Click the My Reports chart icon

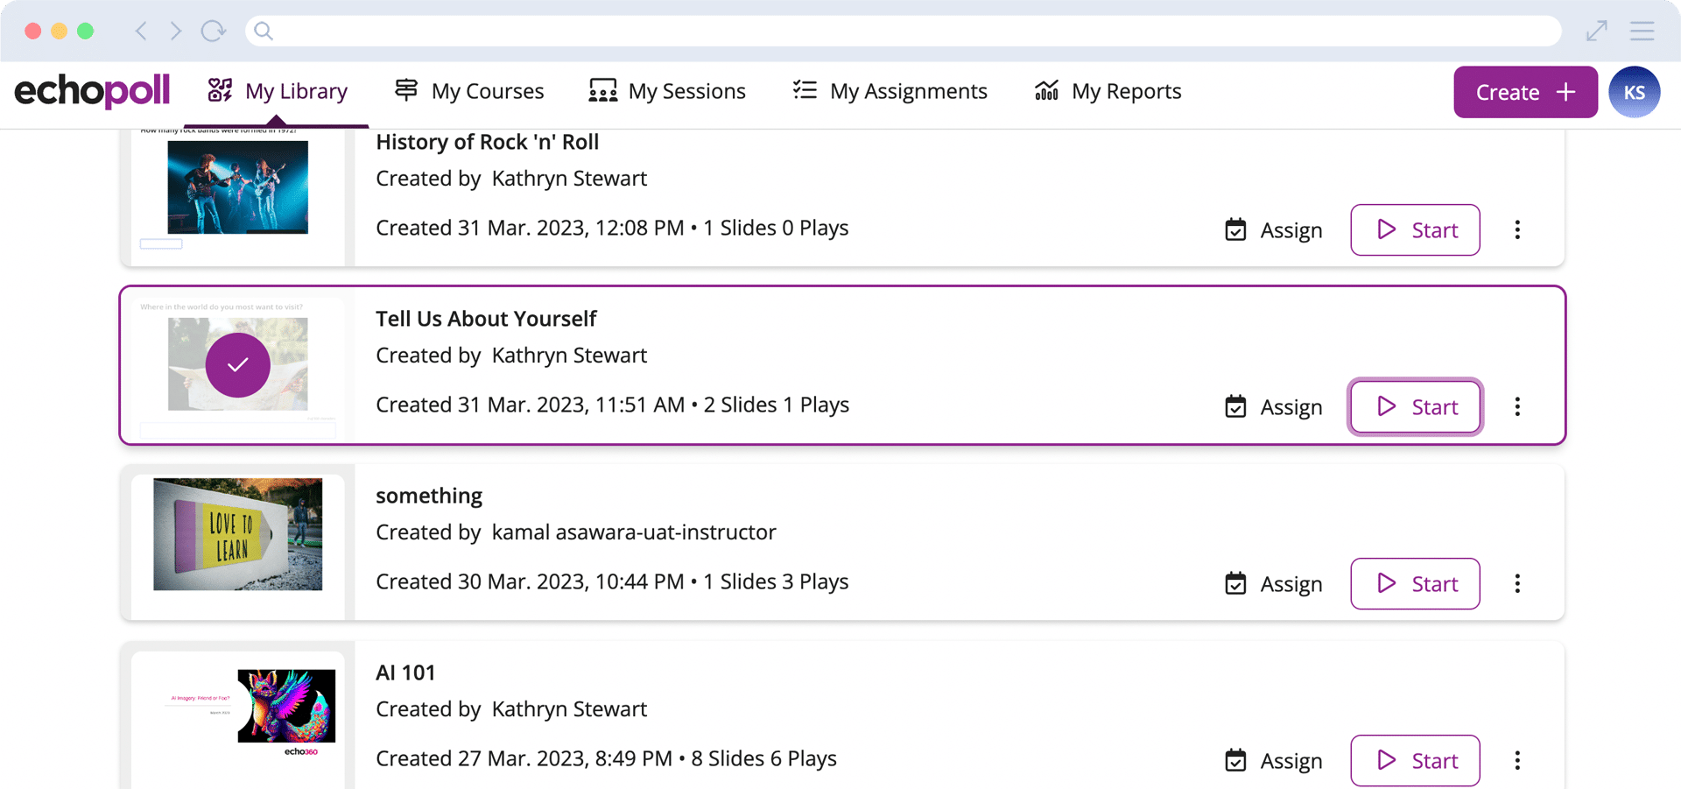1046,90
